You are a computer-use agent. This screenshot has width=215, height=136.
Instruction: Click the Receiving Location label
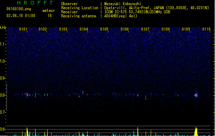pos(80,8)
